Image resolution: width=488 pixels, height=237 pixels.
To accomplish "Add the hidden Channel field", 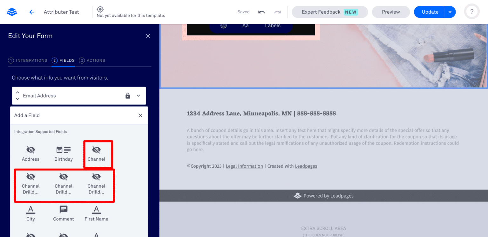I will [x=97, y=154].
